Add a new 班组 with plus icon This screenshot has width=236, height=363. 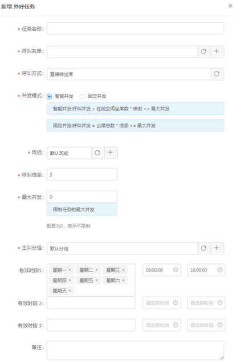coord(111,153)
